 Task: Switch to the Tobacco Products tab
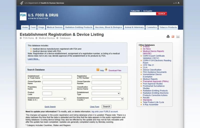[168, 27]
